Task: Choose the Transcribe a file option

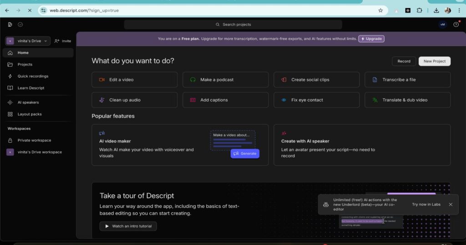Action: [407, 80]
